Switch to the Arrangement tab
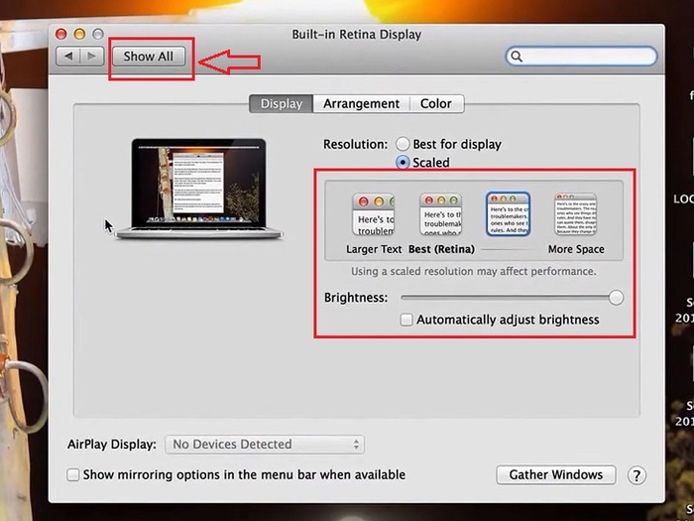 tap(361, 103)
